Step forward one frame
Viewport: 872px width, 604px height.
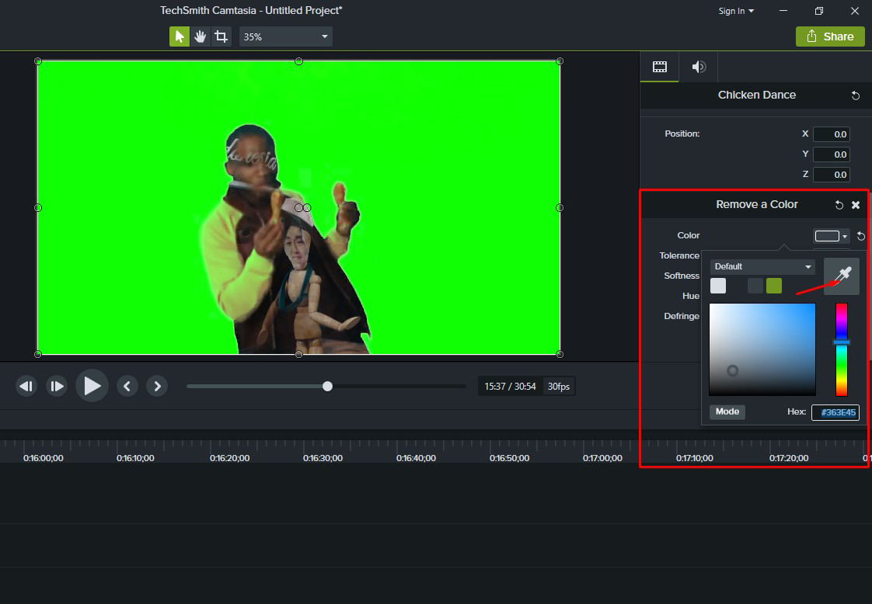point(57,385)
